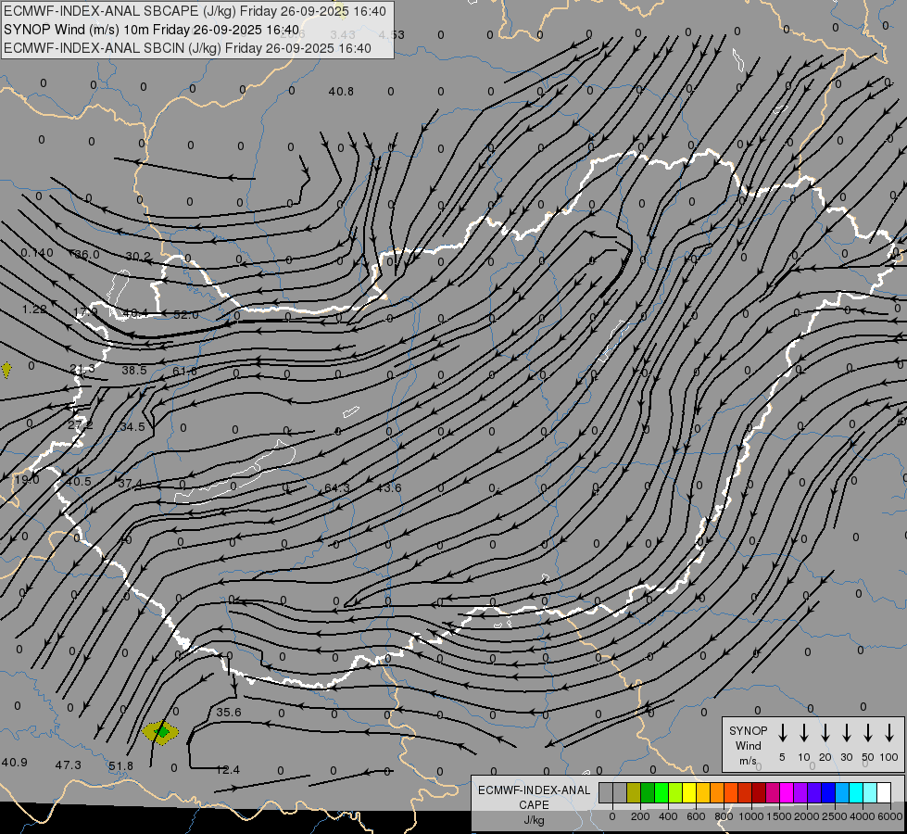
Task: Click the ECMWF-INDEX-ANAL CAPE legend label
Action: tap(534, 797)
